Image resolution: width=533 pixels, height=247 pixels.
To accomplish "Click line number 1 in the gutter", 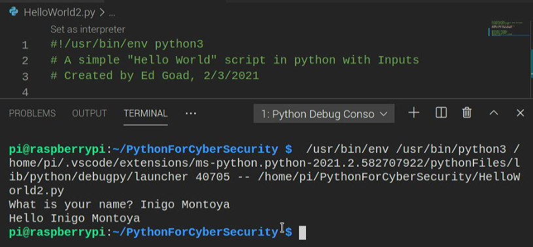I will (x=25, y=45).
